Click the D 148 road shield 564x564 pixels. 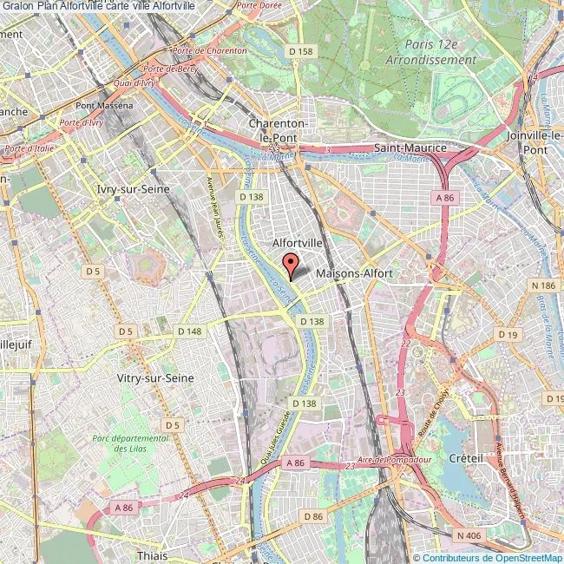tap(190, 331)
